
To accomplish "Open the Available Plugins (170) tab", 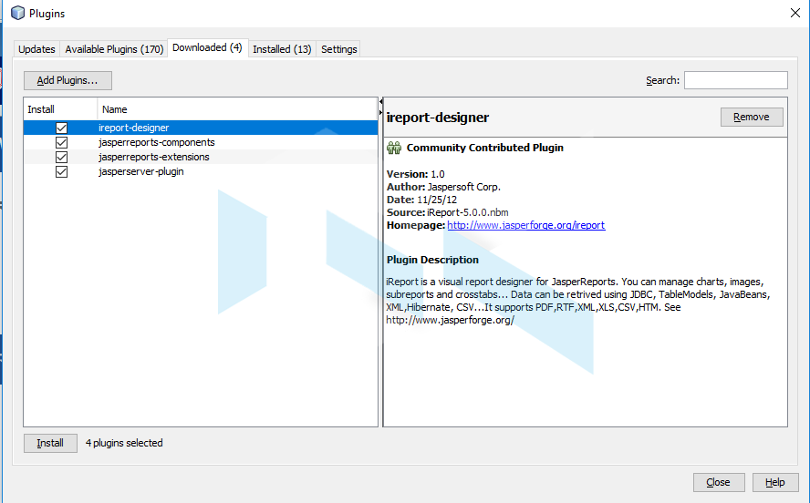I will click(114, 49).
